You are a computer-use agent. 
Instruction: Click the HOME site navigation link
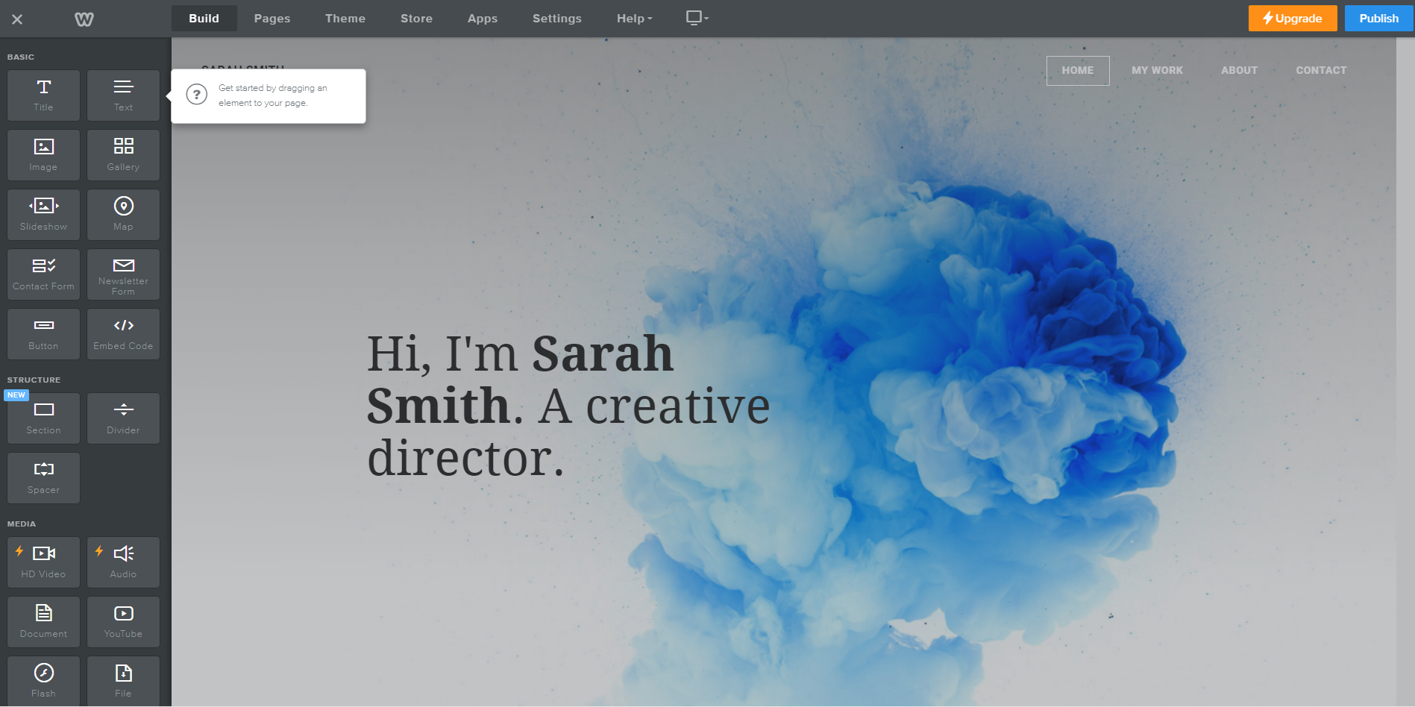coord(1078,71)
